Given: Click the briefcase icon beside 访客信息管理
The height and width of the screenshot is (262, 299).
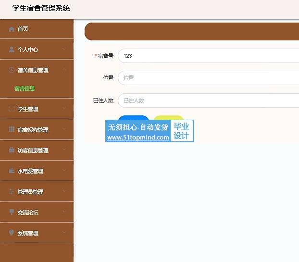Looking at the screenshot, I should pyautogui.click(x=12, y=150).
